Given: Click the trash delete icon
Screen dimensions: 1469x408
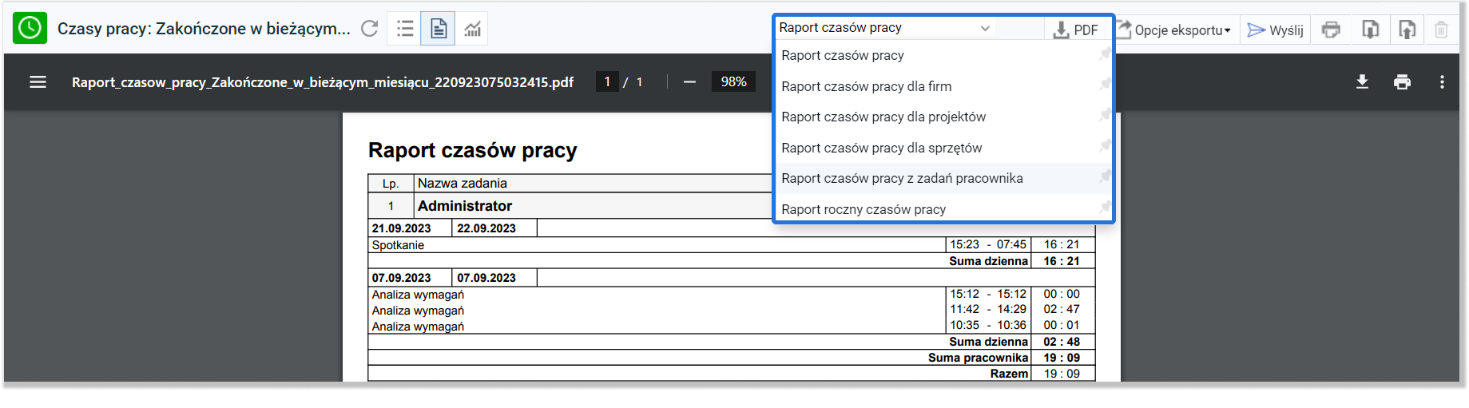Looking at the screenshot, I should 1441,30.
